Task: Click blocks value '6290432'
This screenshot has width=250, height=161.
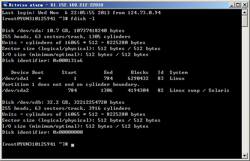Action: (138, 78)
